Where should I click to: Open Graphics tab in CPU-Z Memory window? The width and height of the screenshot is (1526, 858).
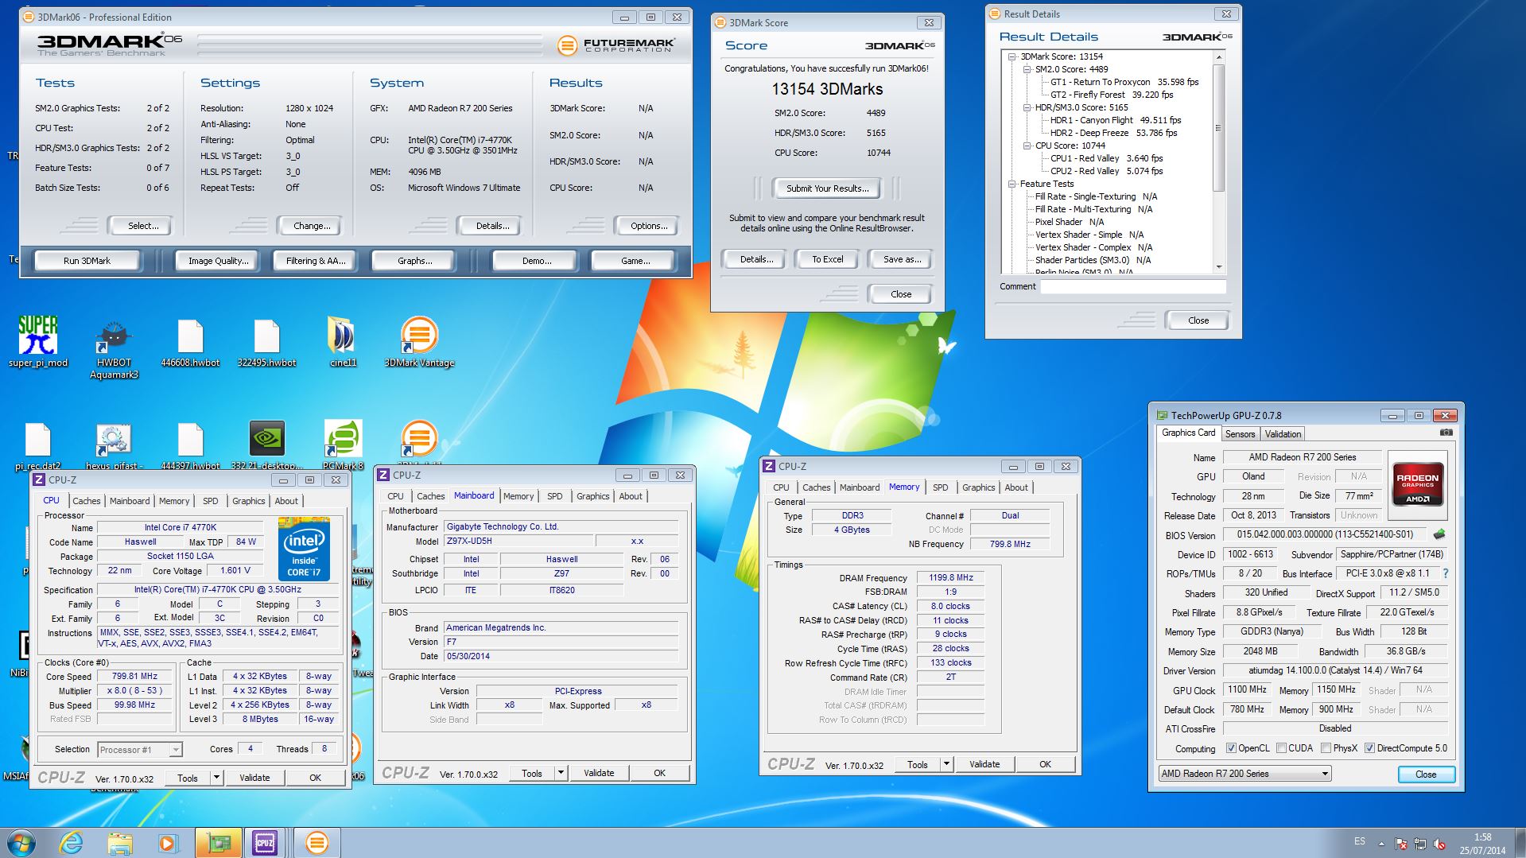coord(978,487)
